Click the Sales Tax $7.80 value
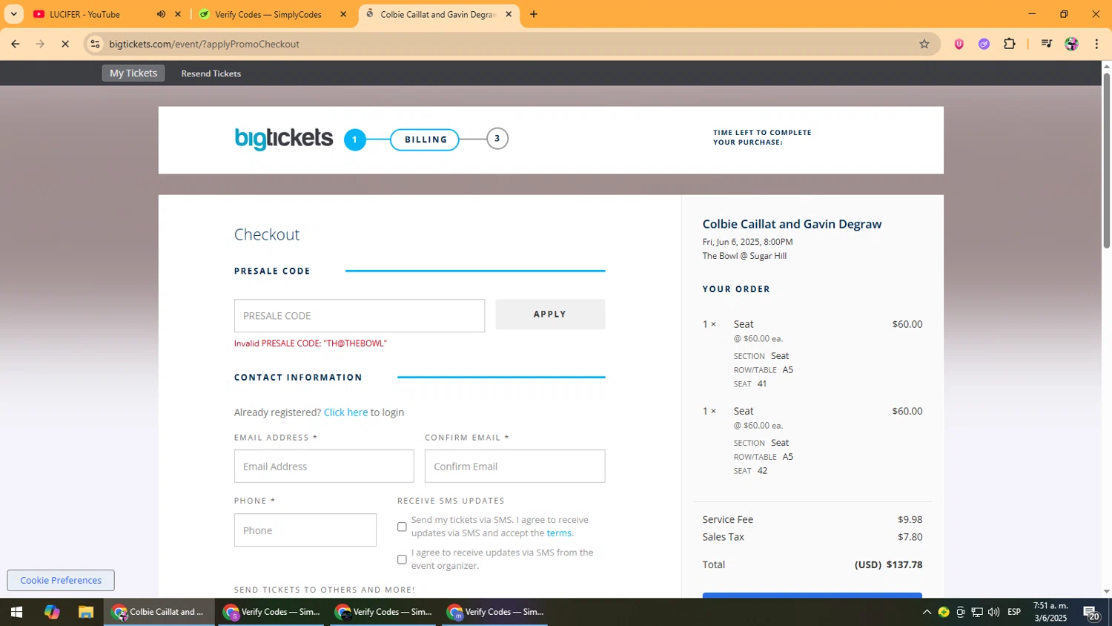Viewport: 1112px width, 626px height. [910, 537]
